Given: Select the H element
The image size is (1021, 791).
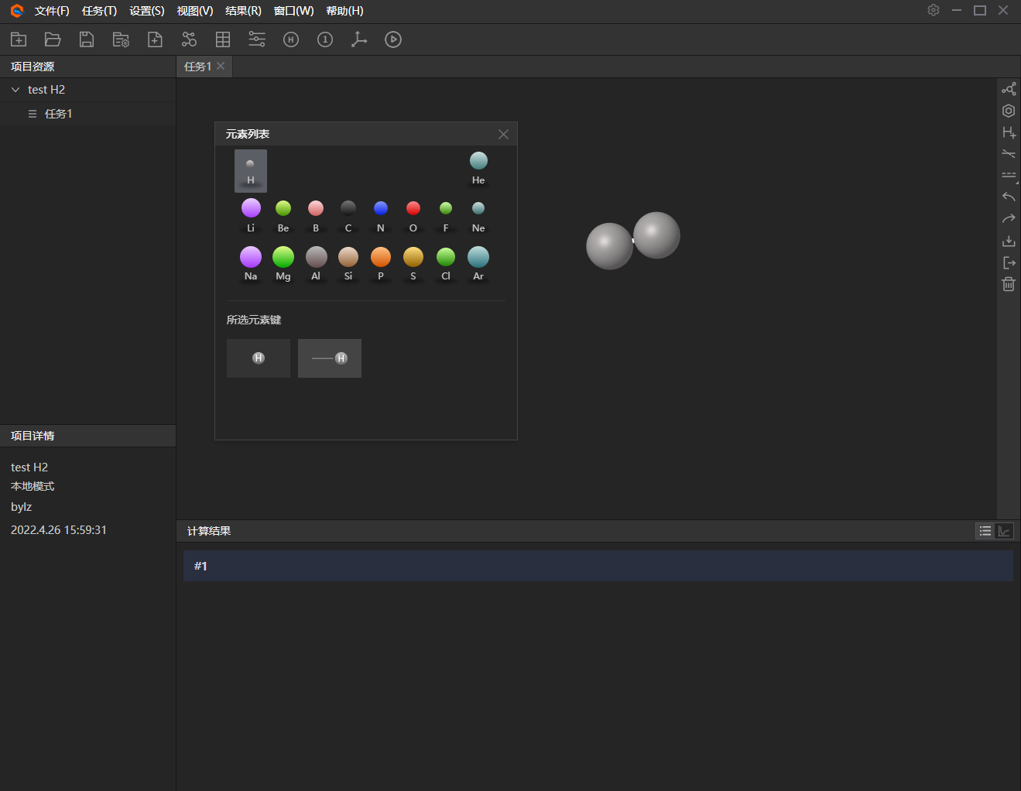Looking at the screenshot, I should click(251, 170).
